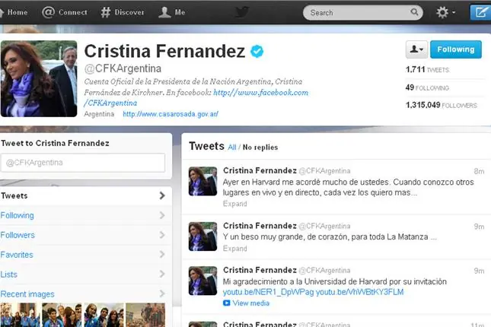
Task: Click chevron next to Recent images
Action: click(162, 294)
